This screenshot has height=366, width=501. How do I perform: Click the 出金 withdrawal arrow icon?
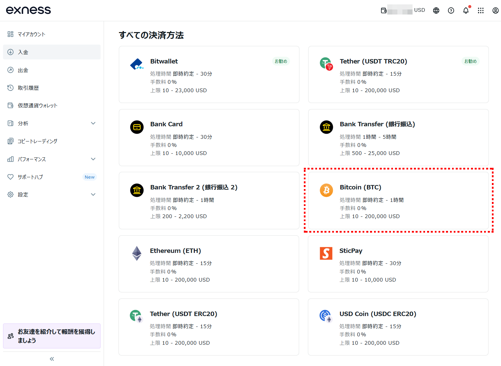point(10,70)
